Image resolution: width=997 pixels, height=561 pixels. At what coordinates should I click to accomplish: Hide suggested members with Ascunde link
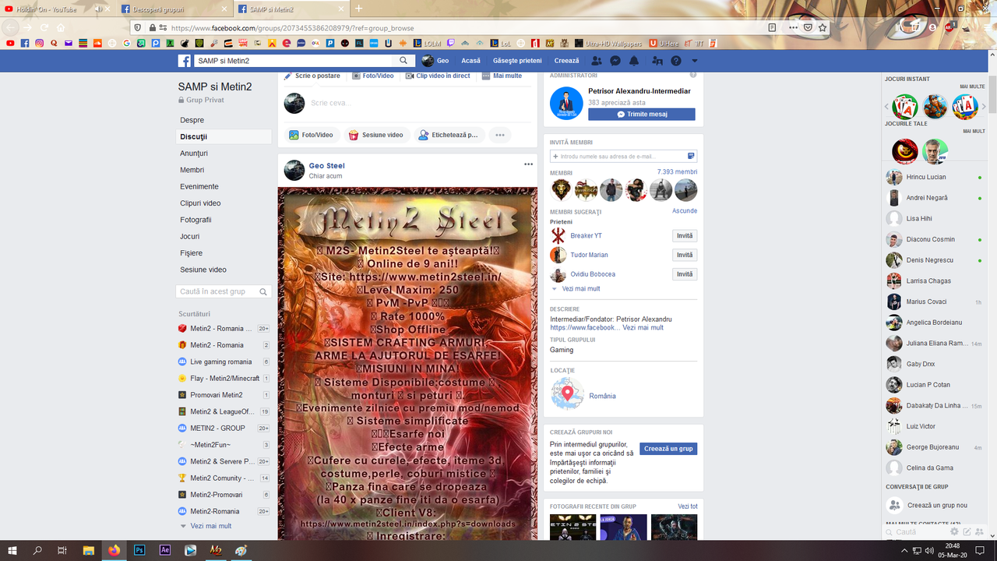pos(685,211)
